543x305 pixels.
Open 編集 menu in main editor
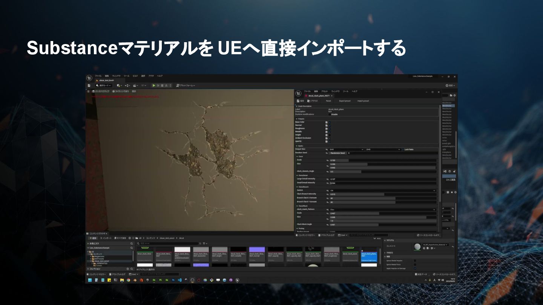[x=107, y=76]
